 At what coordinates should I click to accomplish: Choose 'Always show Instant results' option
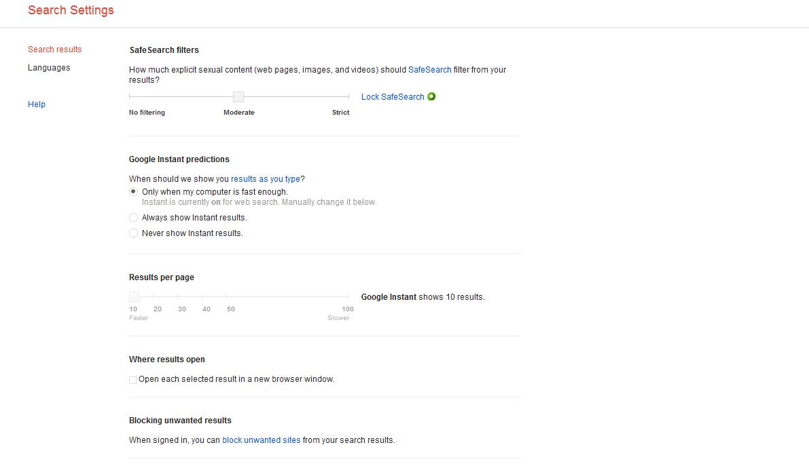pos(133,218)
